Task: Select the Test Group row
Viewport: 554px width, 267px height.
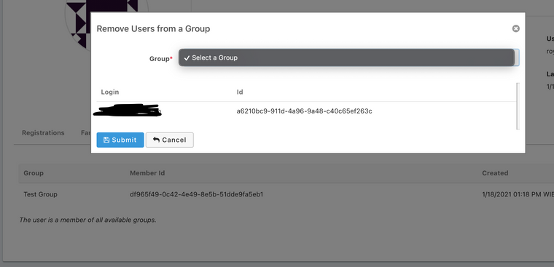Action: [x=286, y=194]
